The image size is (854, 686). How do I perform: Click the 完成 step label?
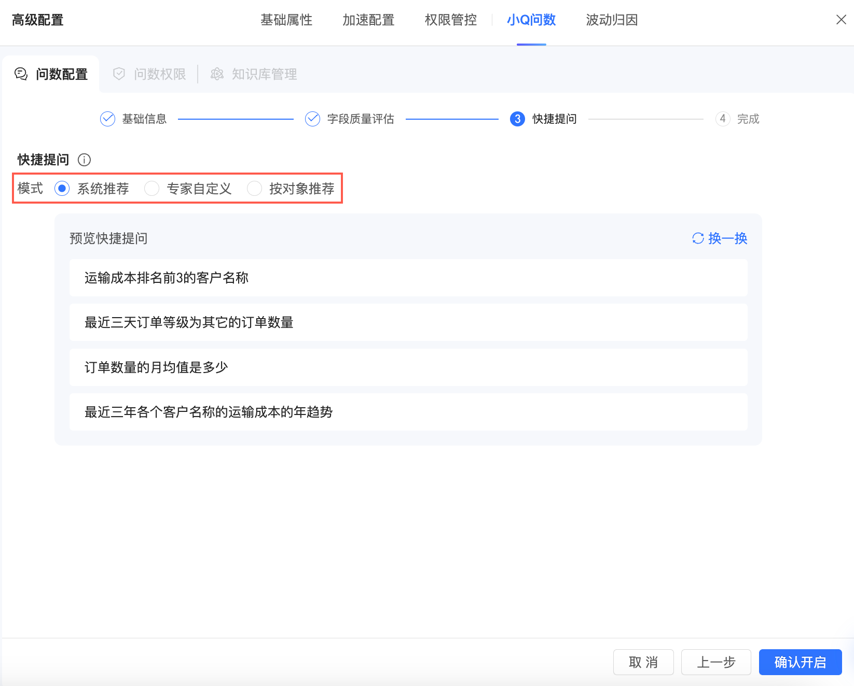click(x=748, y=119)
